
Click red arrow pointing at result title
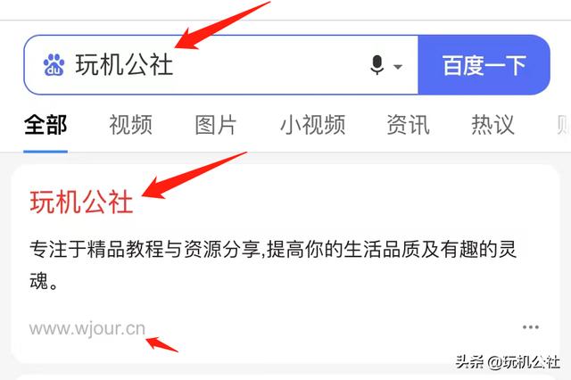point(194,175)
